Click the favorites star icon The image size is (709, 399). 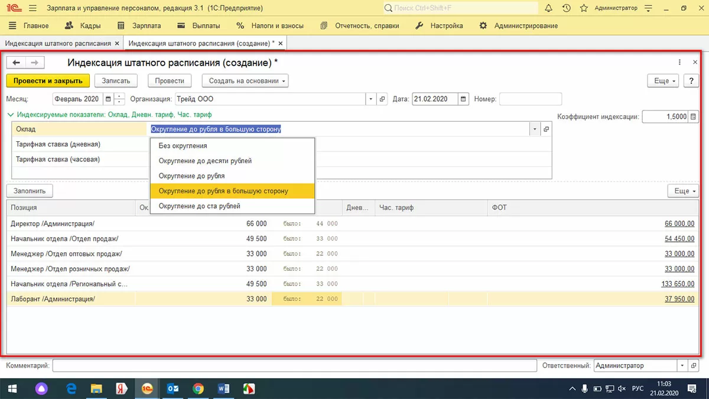[x=584, y=8]
